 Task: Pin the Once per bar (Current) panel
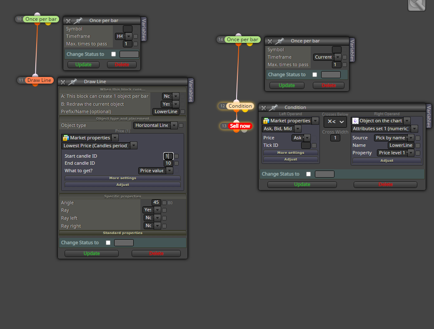tap(279, 41)
